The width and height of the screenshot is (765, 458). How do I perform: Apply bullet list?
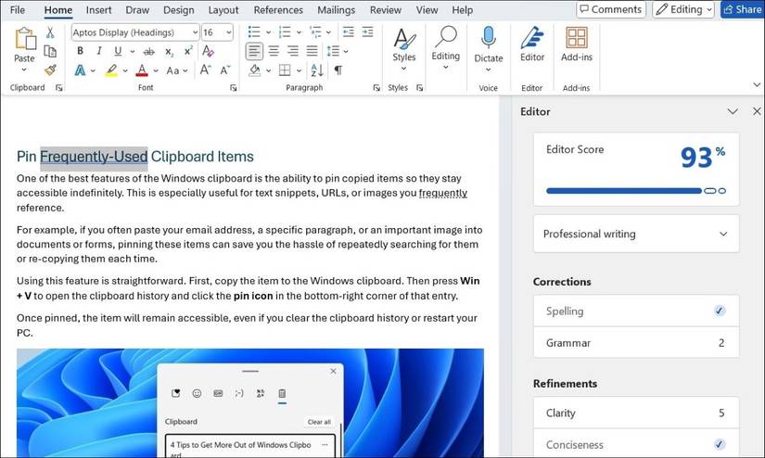tap(254, 32)
